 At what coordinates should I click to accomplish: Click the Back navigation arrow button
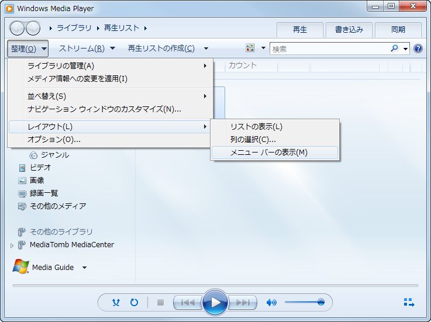point(18,28)
